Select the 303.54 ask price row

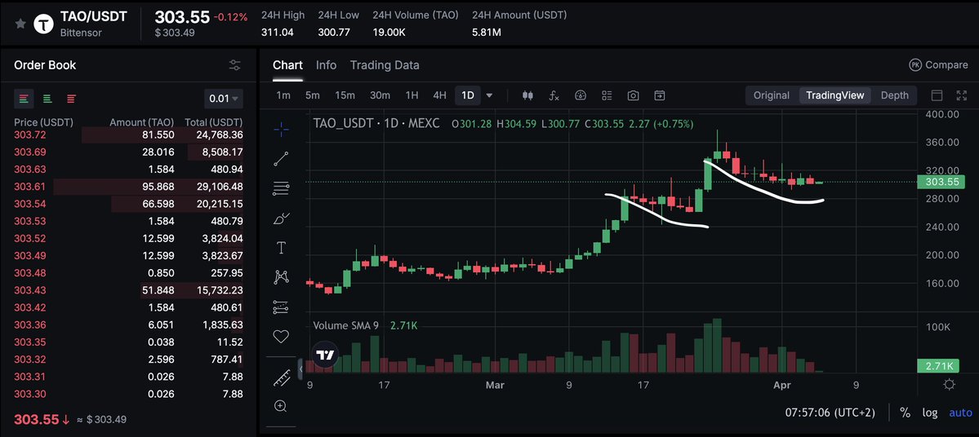[128, 204]
